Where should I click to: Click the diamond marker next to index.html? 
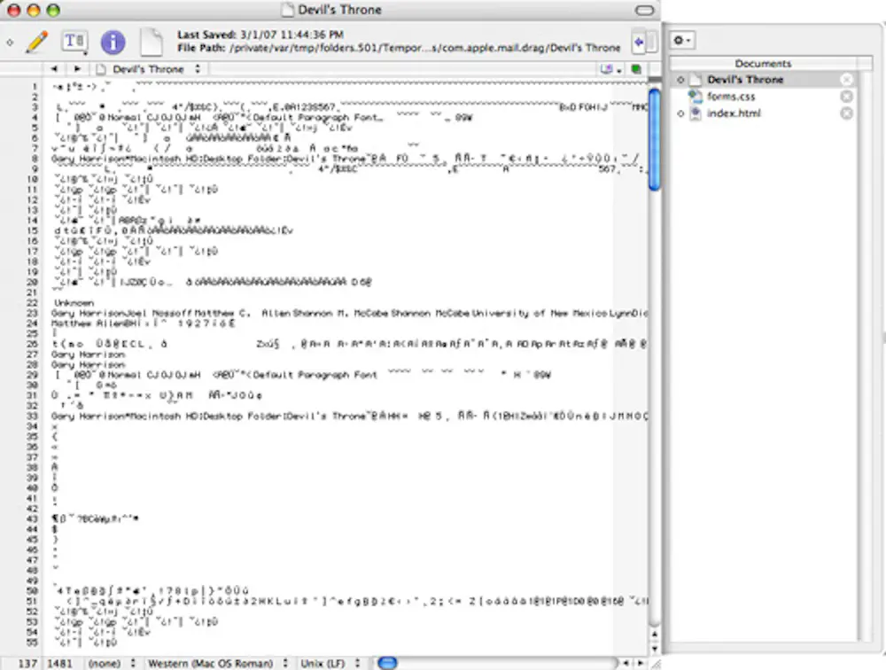[x=680, y=113]
